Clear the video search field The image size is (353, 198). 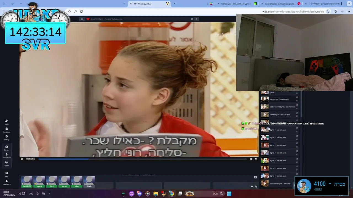click(192, 19)
